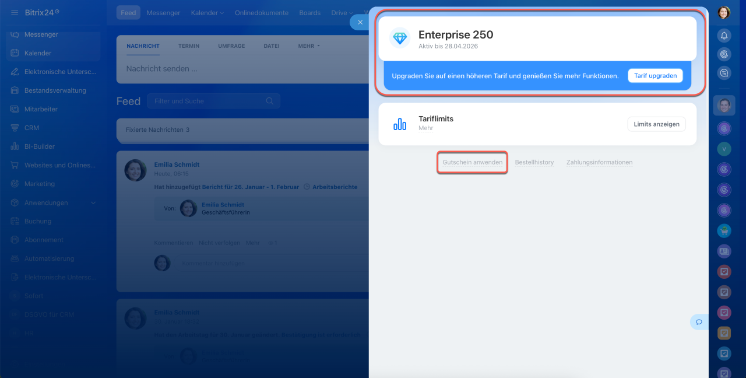This screenshot has height=378, width=746.
Task: Open the user profile avatar at top right
Action: [724, 12]
